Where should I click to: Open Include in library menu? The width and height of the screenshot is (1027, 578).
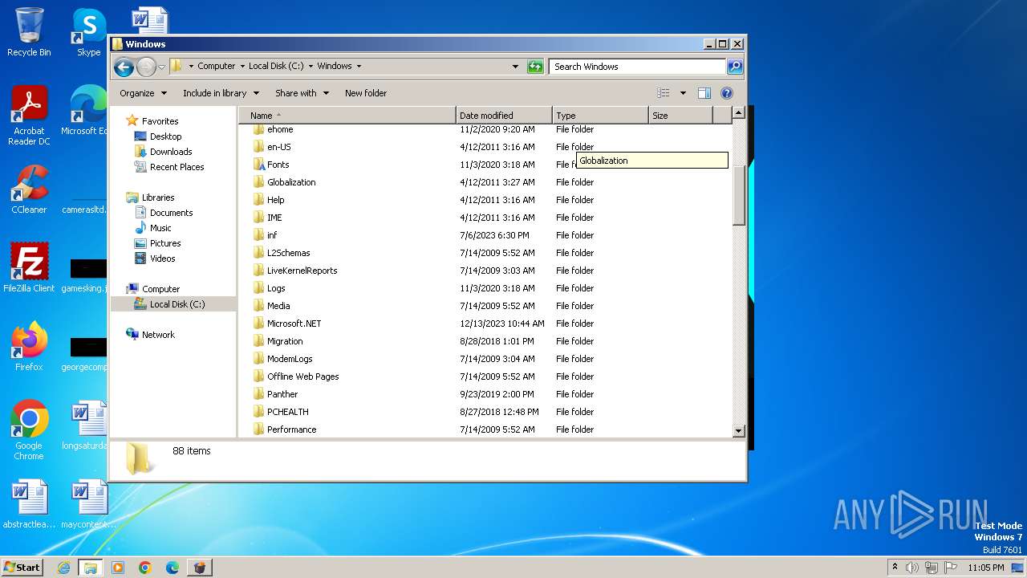[221, 93]
